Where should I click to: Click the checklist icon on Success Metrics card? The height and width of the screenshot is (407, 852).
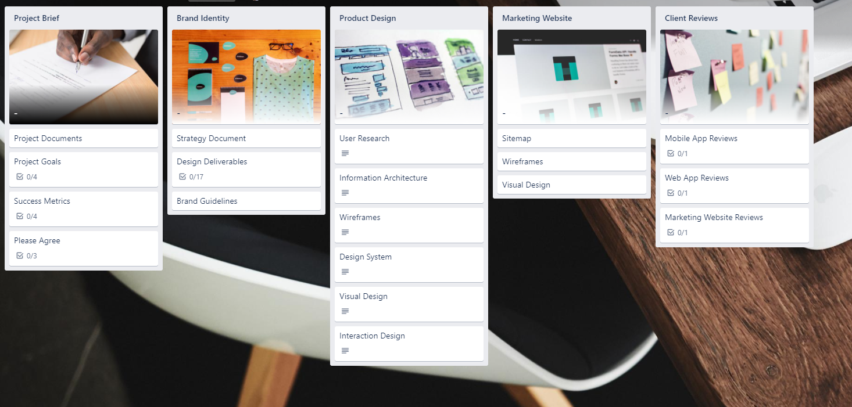[x=20, y=217]
